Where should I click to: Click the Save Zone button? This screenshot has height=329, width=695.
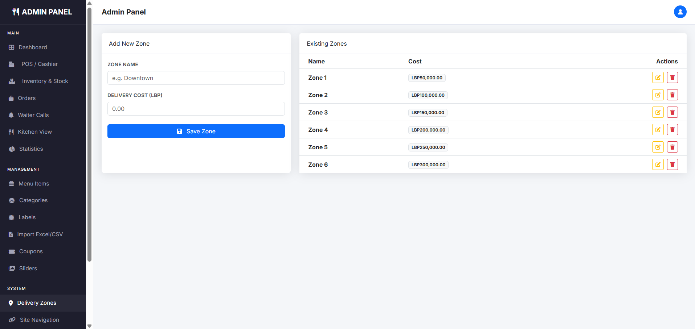196,131
